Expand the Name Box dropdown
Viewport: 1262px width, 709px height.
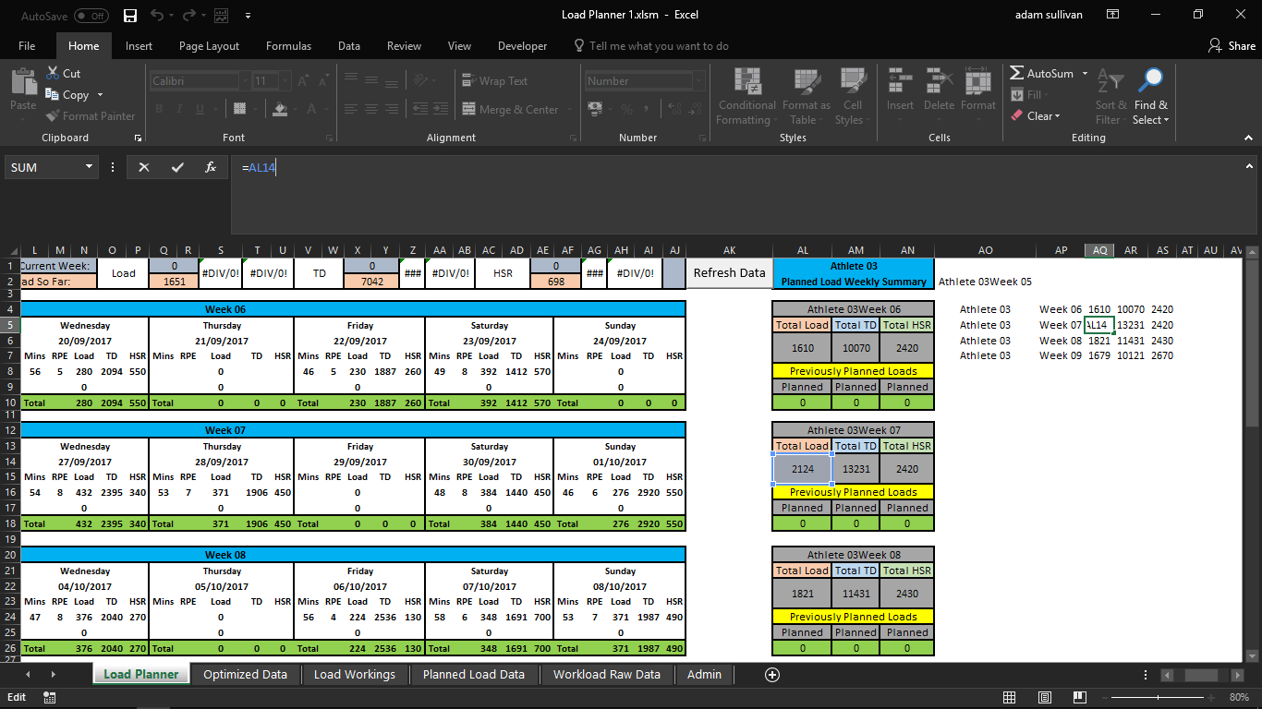90,167
